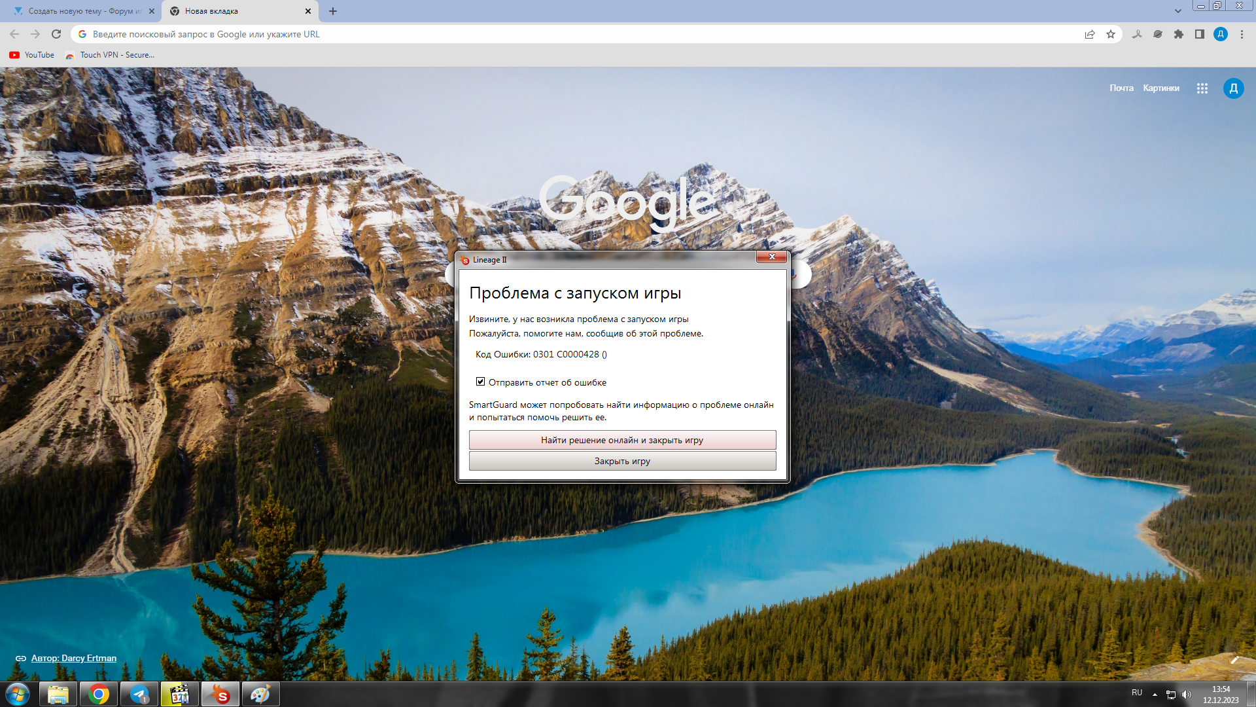This screenshot has height=707, width=1256.
Task: Click the network tray icon
Action: tap(1171, 695)
